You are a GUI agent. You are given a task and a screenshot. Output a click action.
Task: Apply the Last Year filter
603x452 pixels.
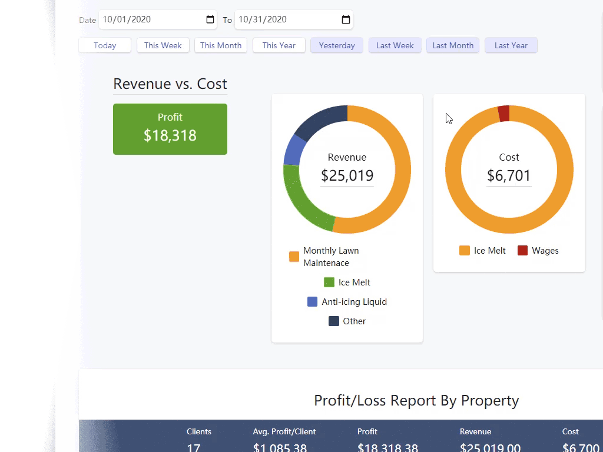[x=511, y=45]
